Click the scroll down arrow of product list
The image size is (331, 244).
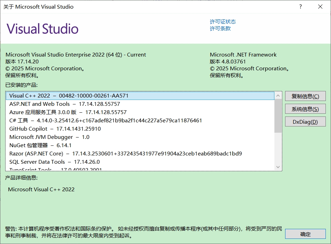278,167
